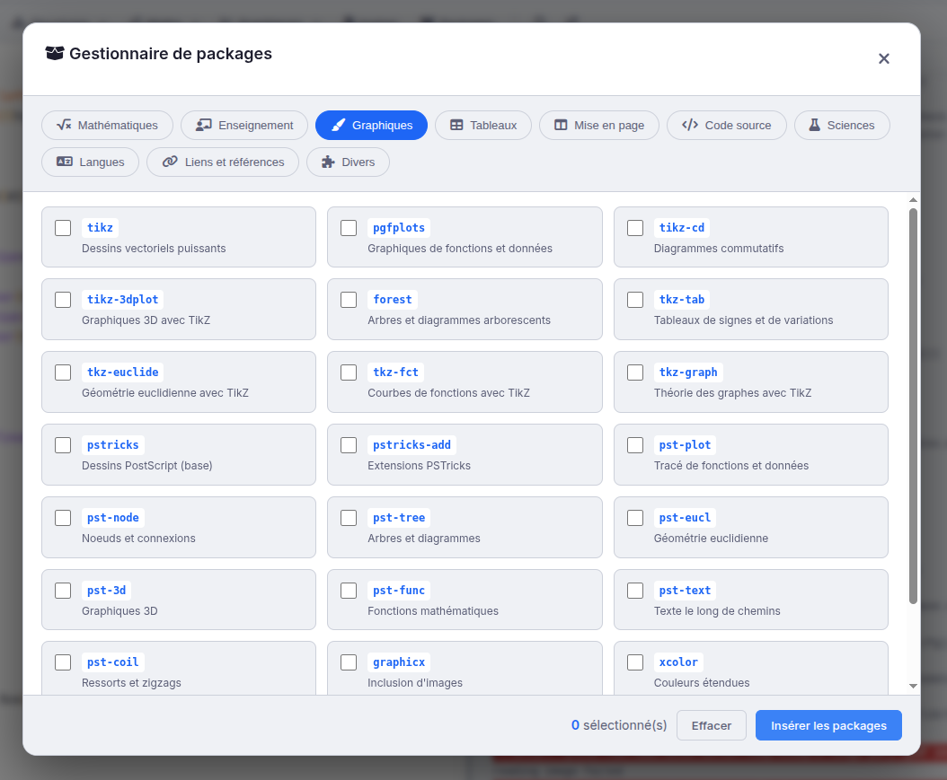
Task: Select the Mathématiques square-root icon
Action: tap(63, 125)
